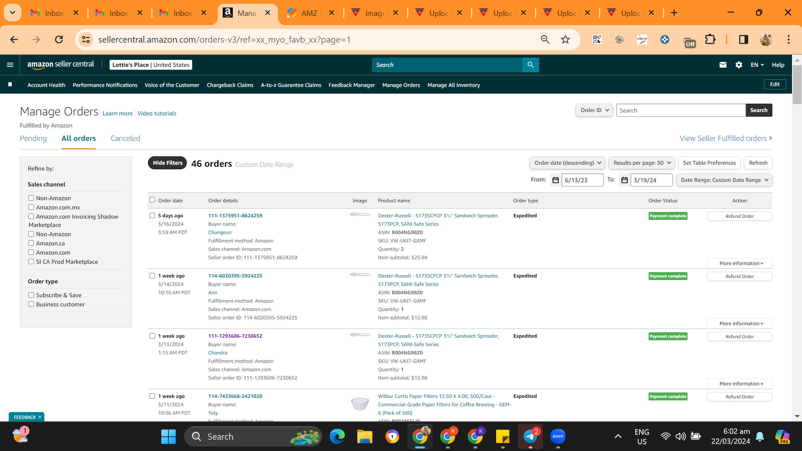Open the Windows Start menu
Screen dimensions: 802x451
click(168, 437)
